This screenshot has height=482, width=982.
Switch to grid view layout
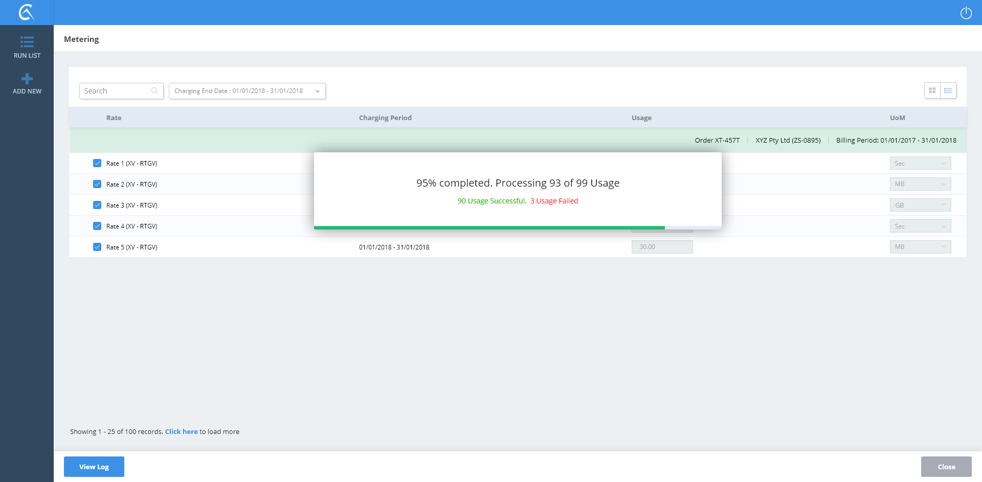(x=932, y=90)
